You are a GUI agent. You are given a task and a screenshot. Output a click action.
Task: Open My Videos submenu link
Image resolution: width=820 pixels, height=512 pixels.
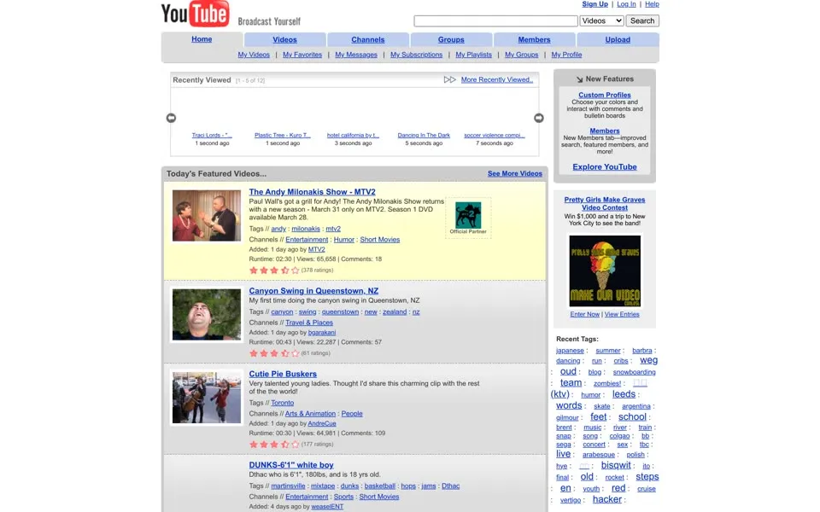click(x=254, y=55)
